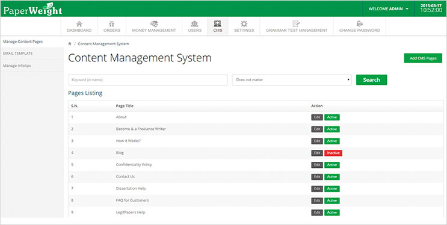447x225 pixels.
Task: Edit the Blog page
Action: click(317, 153)
